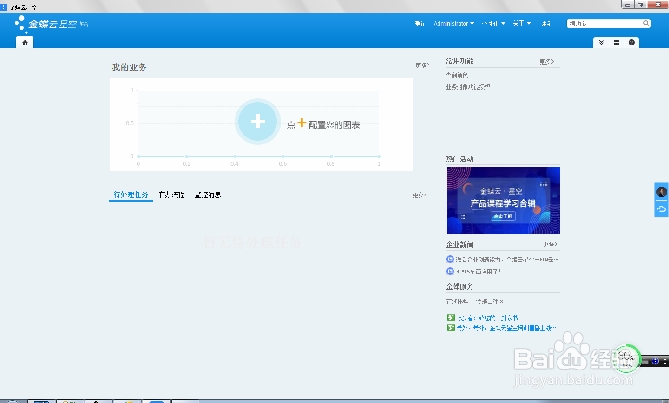Click the green 新 badge beside 徐少春
The image size is (669, 403).
pos(451,318)
